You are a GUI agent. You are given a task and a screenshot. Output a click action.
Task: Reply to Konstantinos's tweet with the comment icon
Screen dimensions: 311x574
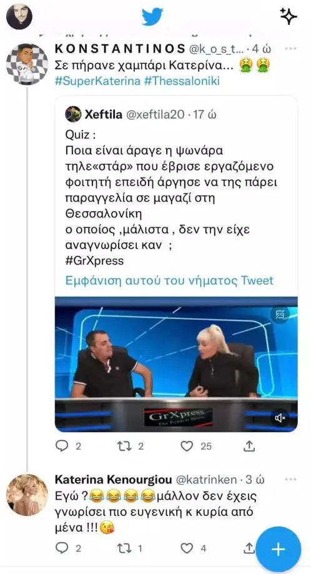(x=61, y=445)
